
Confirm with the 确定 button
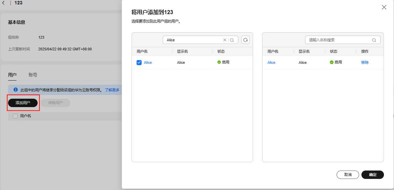(x=373, y=175)
